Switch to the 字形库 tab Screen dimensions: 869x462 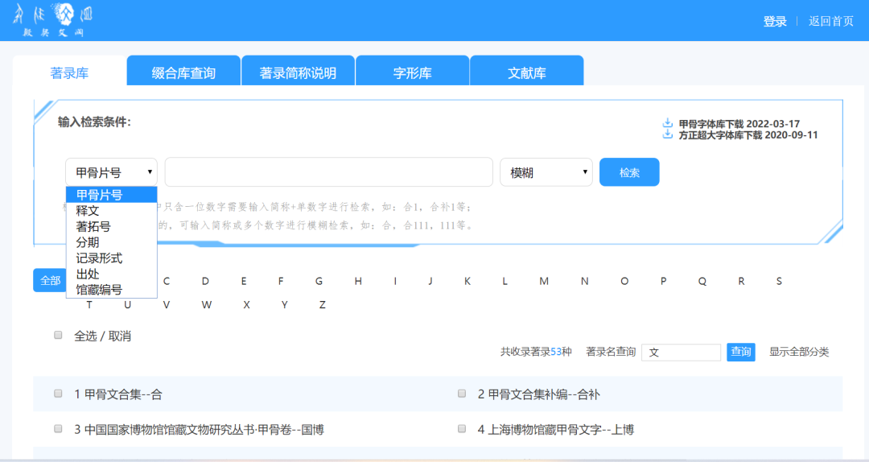[412, 72]
